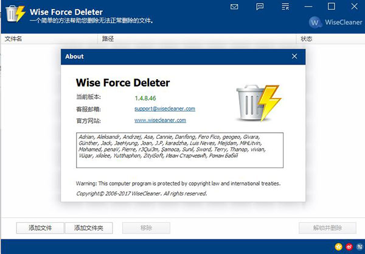Click the 添加文件夹 button

(89, 228)
